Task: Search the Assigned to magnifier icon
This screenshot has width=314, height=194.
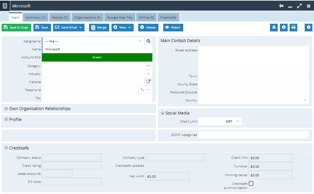Action: coord(148,41)
